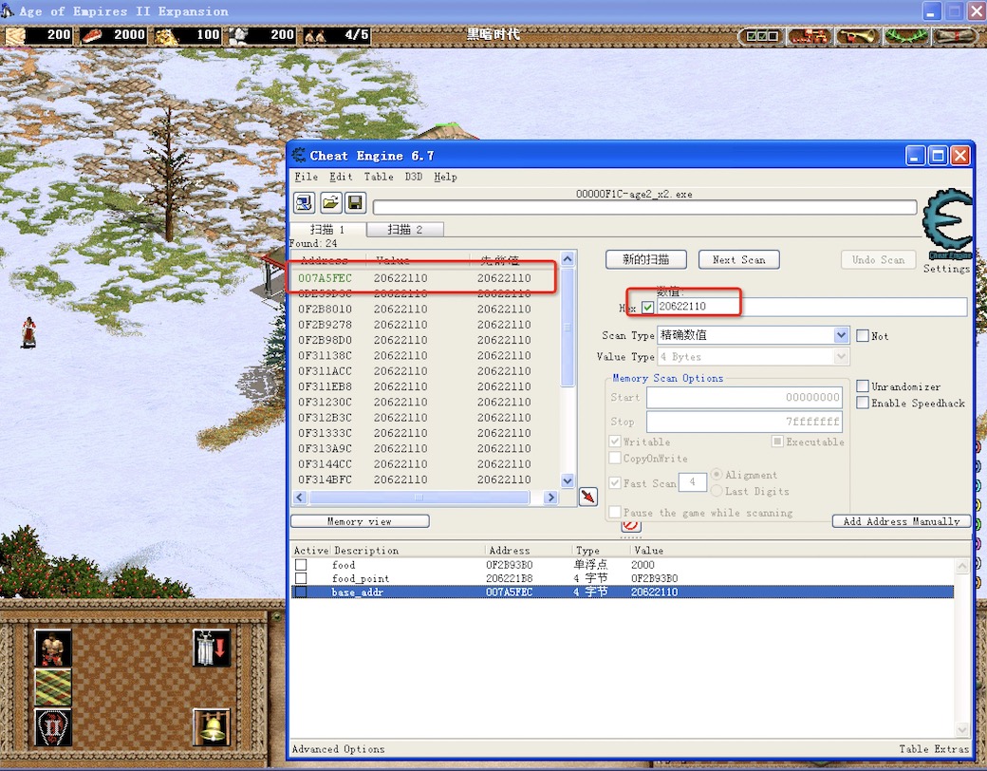The width and height of the screenshot is (987, 771).
Task: Click the food resource icon
Action: point(91,35)
